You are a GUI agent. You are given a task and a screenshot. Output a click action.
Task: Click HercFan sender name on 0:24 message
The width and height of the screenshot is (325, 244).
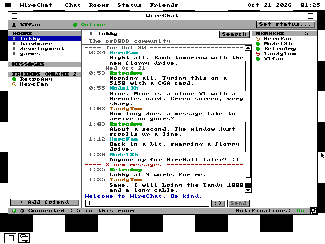tap(123, 53)
